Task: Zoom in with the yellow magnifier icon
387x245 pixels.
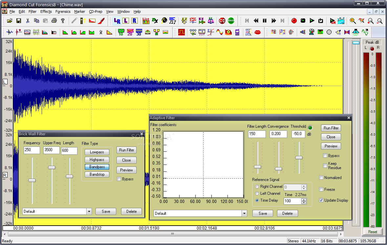Action: click(x=353, y=21)
